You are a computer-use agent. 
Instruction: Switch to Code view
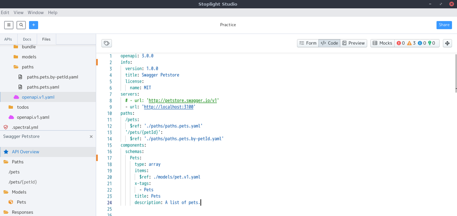click(x=329, y=43)
